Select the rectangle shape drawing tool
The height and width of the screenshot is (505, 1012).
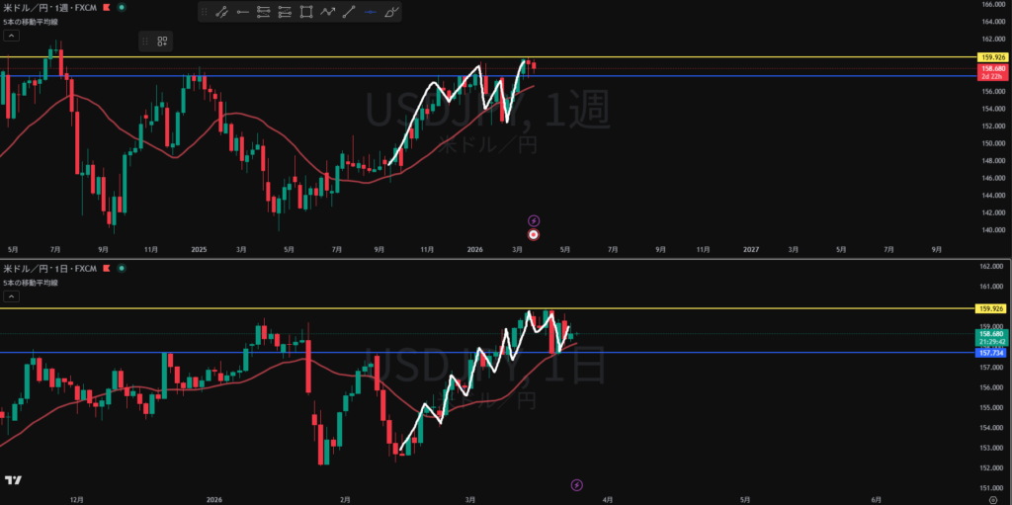point(306,12)
